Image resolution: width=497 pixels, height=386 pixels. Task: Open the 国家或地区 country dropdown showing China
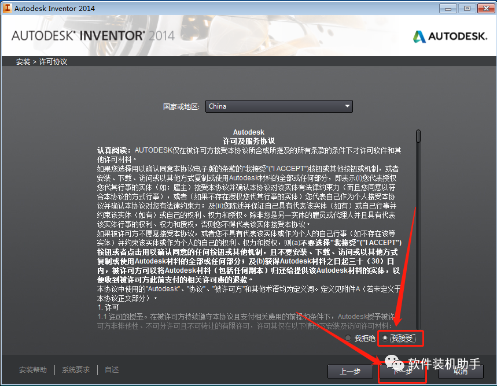click(279, 106)
